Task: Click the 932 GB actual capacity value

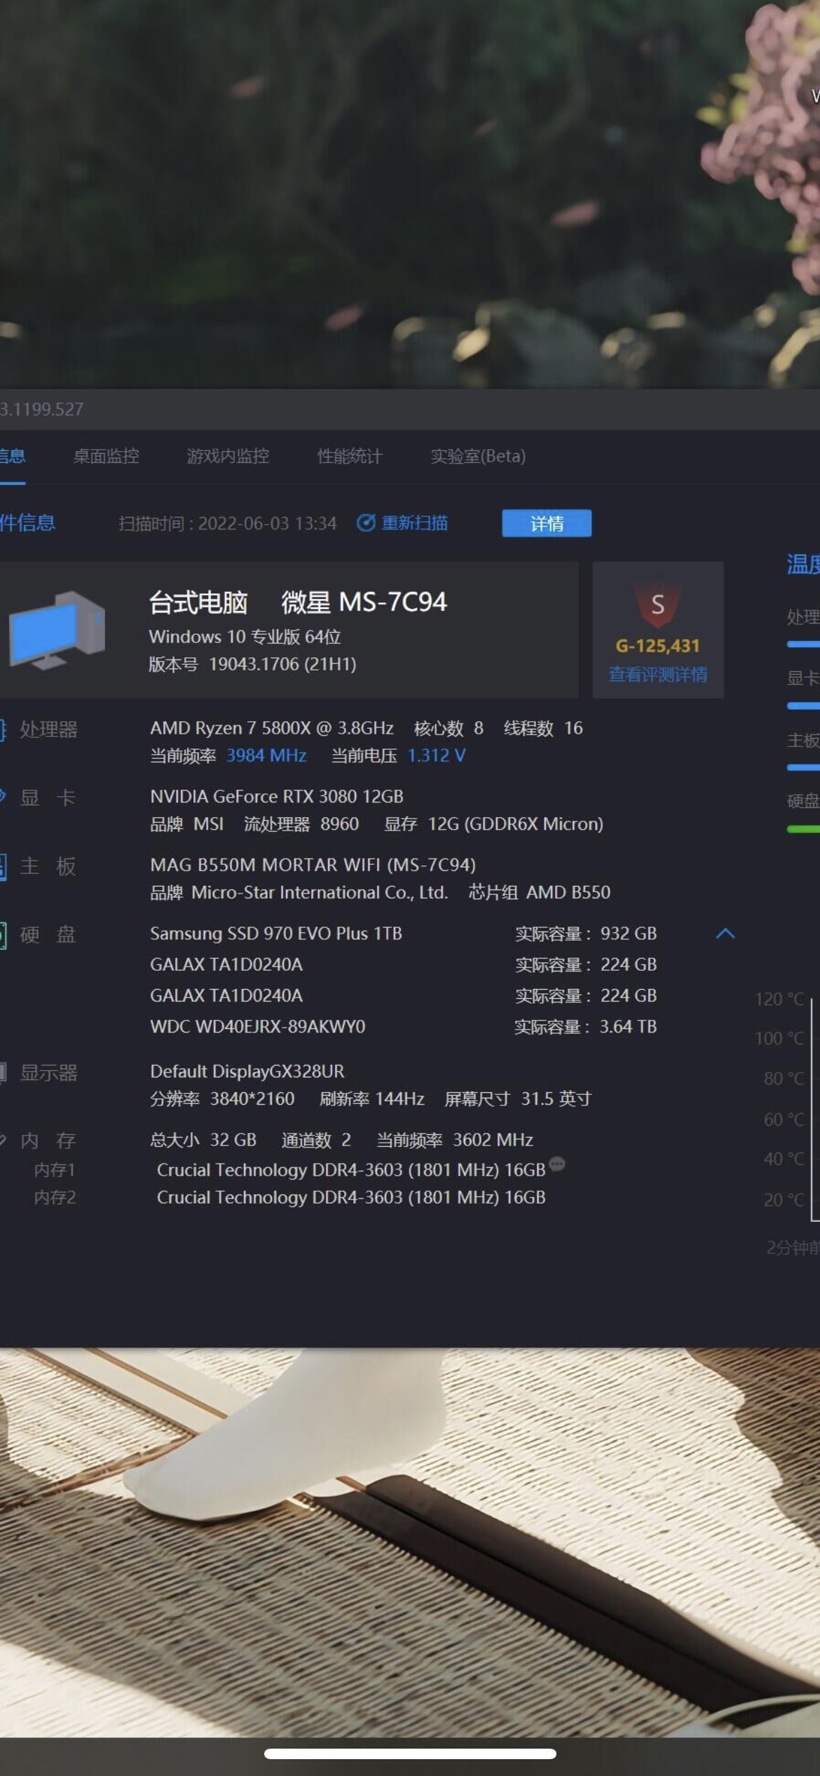Action: [629, 934]
